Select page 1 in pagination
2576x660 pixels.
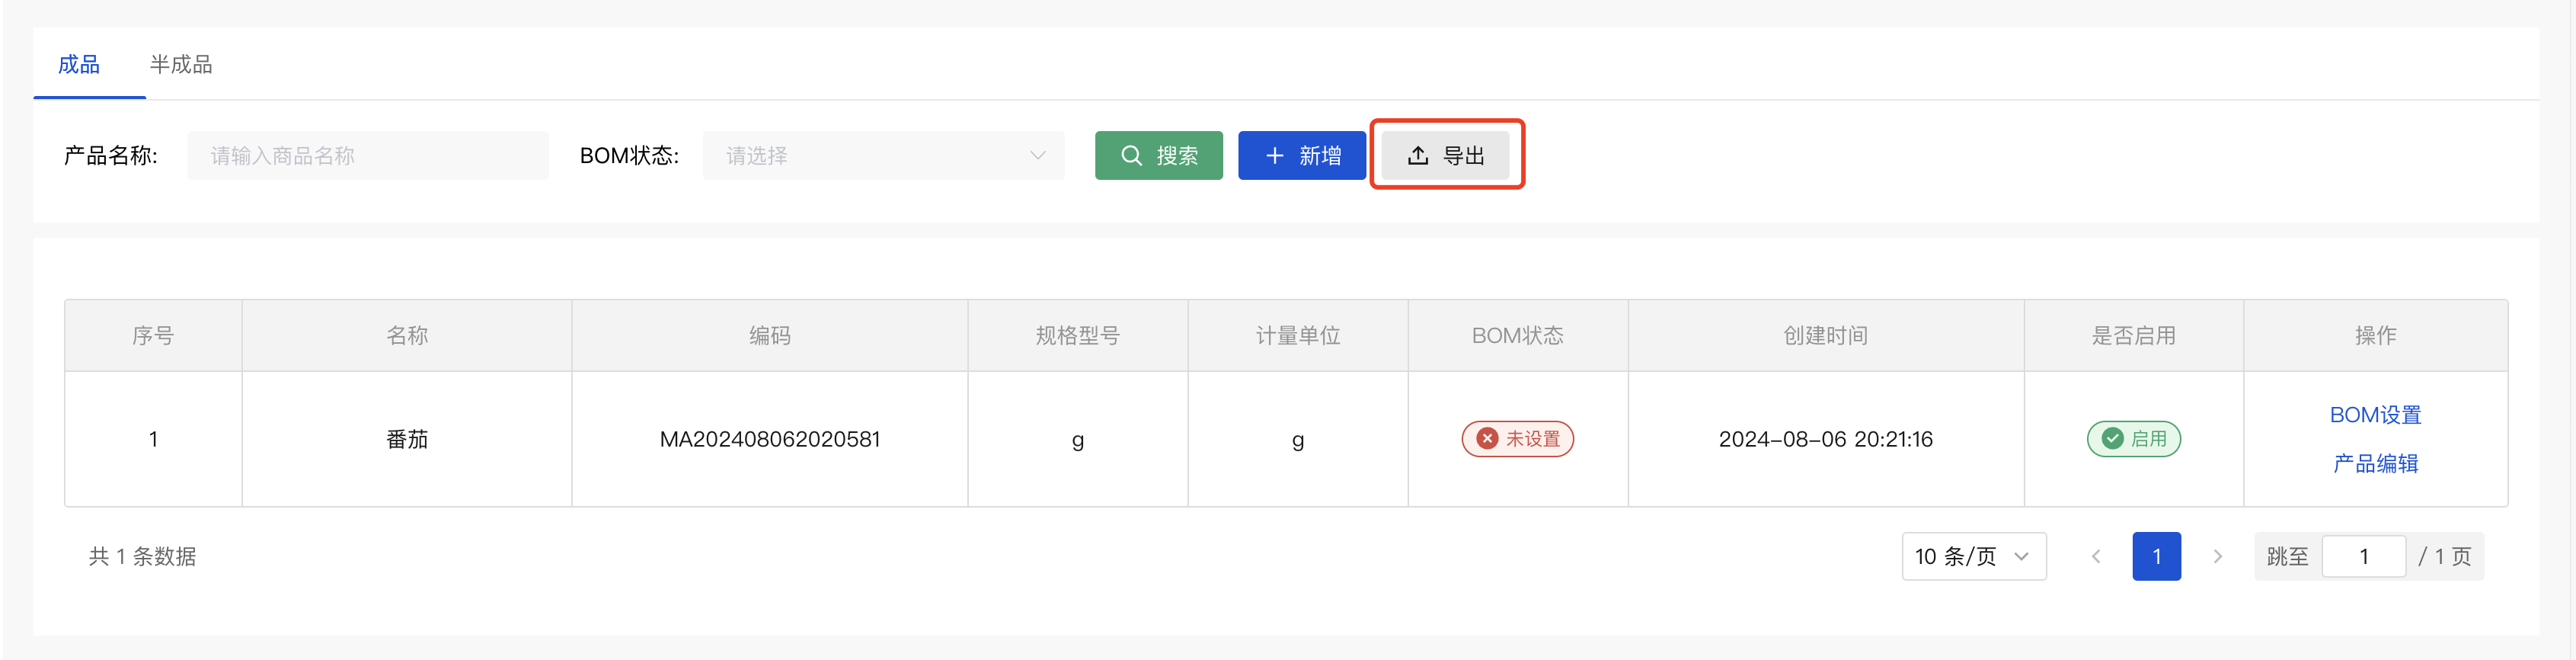tap(2156, 557)
